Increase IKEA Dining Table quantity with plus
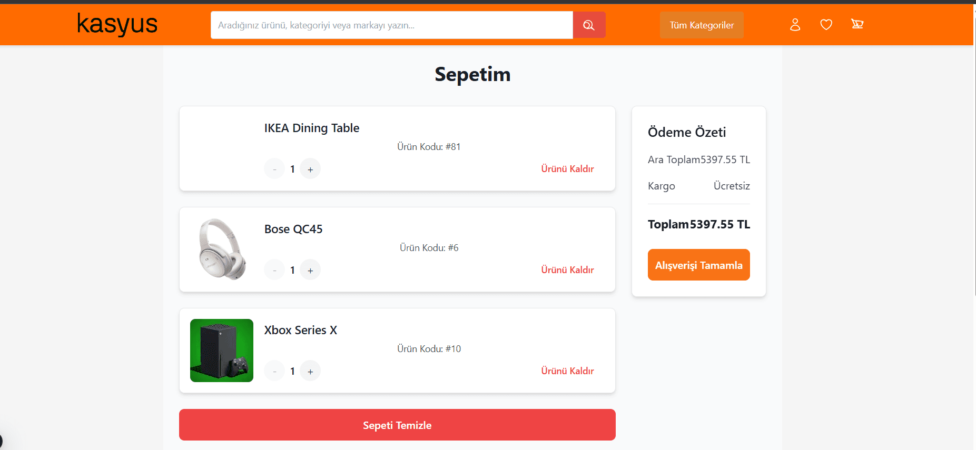This screenshot has height=450, width=976. [310, 169]
